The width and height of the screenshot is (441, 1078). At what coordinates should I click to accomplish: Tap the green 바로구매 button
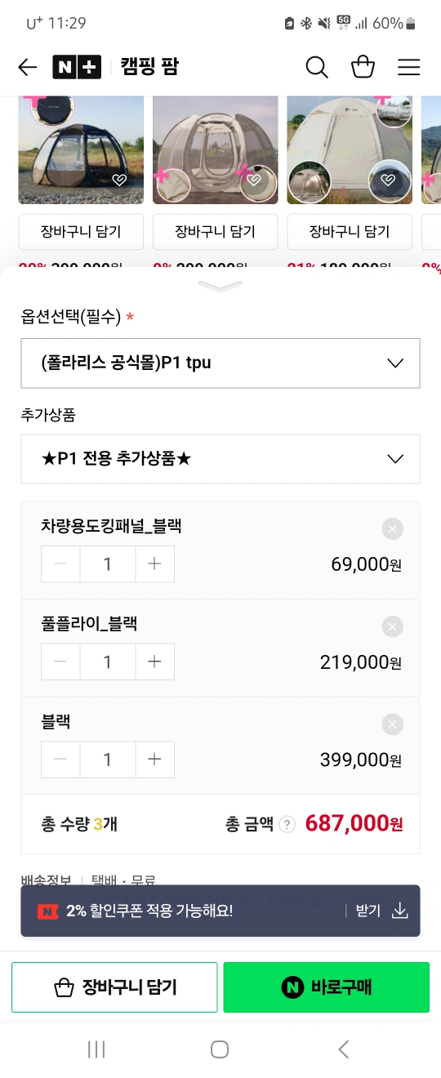pyautogui.click(x=326, y=987)
